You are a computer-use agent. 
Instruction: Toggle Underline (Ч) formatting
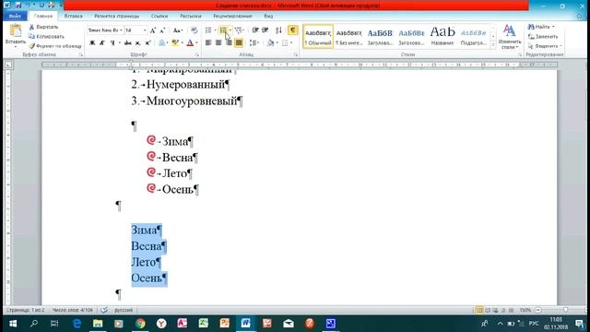tap(112, 43)
